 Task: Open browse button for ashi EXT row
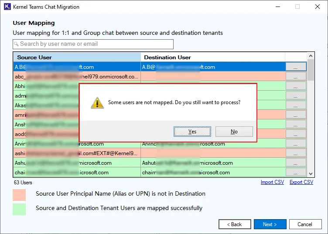click(x=296, y=153)
